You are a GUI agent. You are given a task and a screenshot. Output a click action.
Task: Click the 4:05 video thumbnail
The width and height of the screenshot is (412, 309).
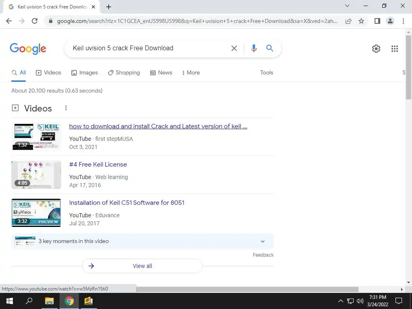tap(36, 175)
